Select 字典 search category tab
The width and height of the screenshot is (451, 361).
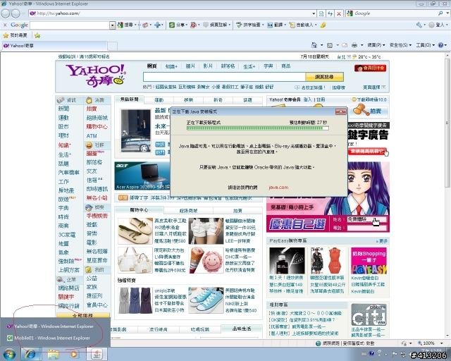268,66
